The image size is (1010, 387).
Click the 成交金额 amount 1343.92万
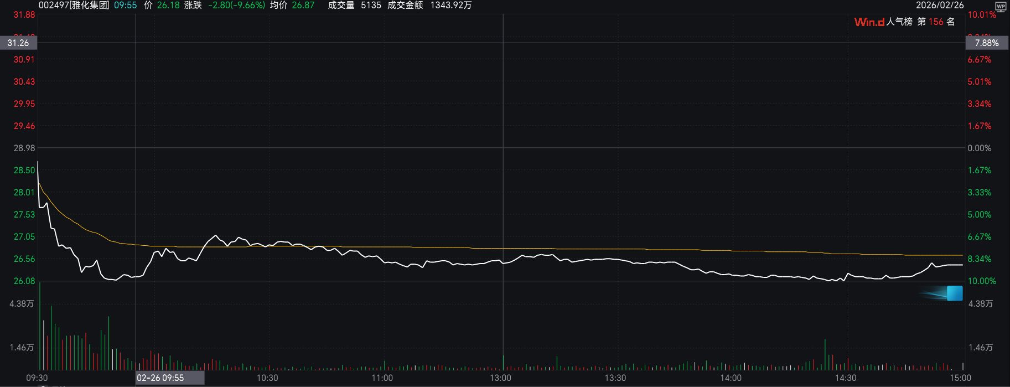[451, 5]
